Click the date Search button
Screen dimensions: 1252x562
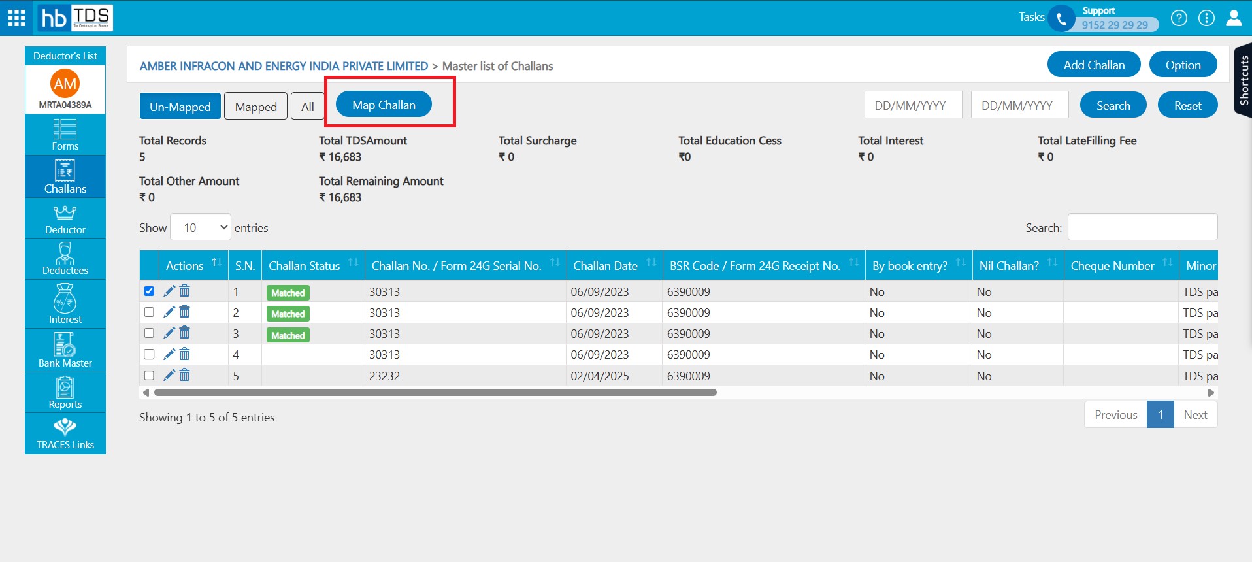1113,105
